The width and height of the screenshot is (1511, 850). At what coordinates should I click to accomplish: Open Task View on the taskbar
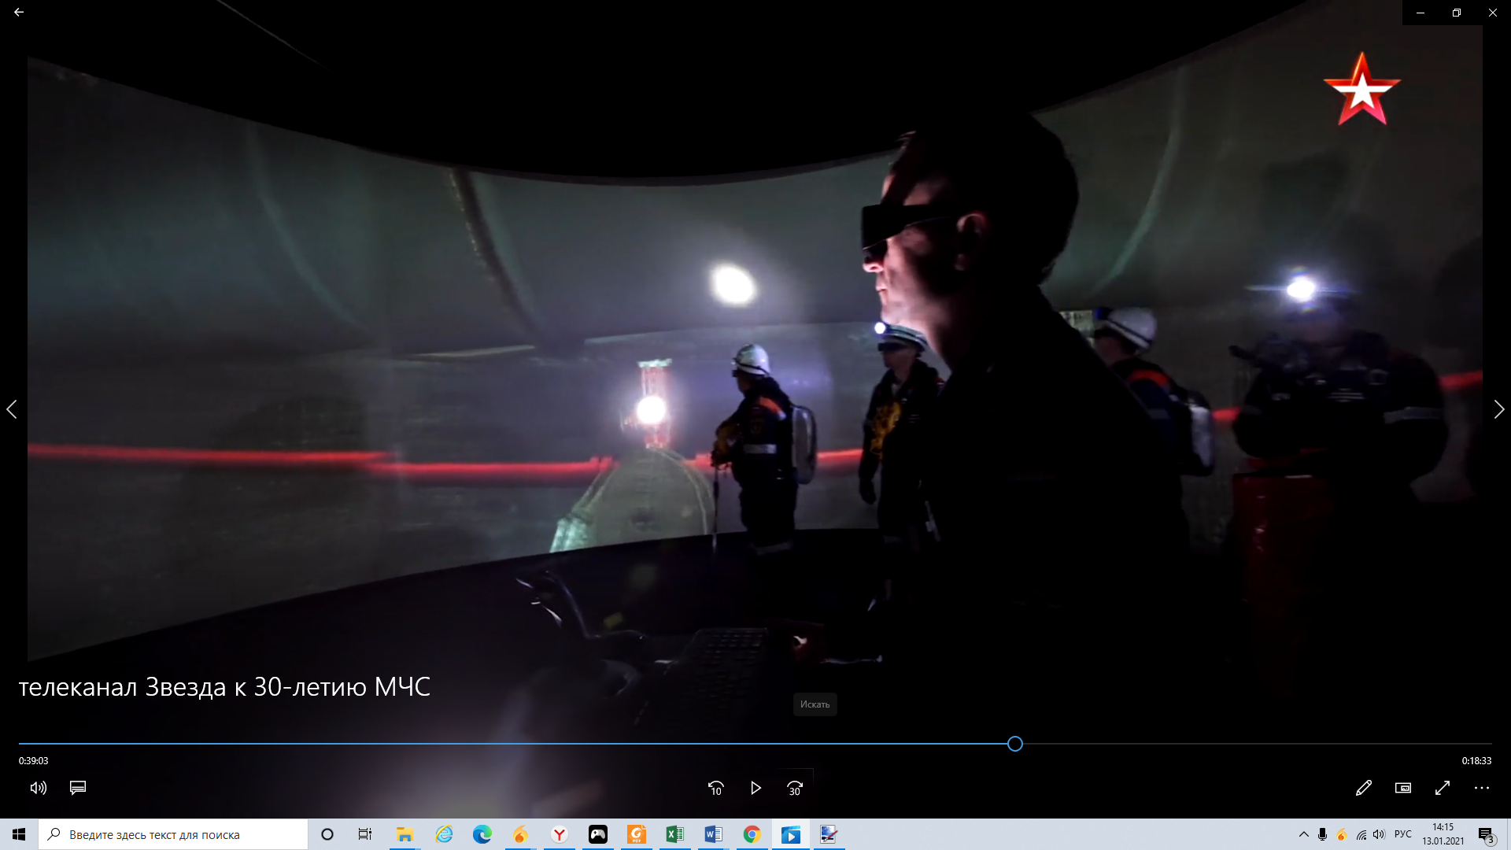[x=365, y=834]
